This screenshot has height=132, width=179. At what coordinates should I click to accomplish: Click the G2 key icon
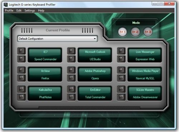point(71,51)
